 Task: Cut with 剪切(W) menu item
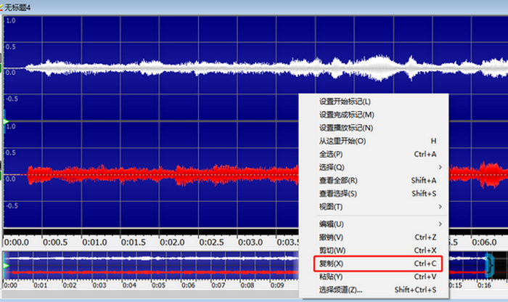click(374, 250)
